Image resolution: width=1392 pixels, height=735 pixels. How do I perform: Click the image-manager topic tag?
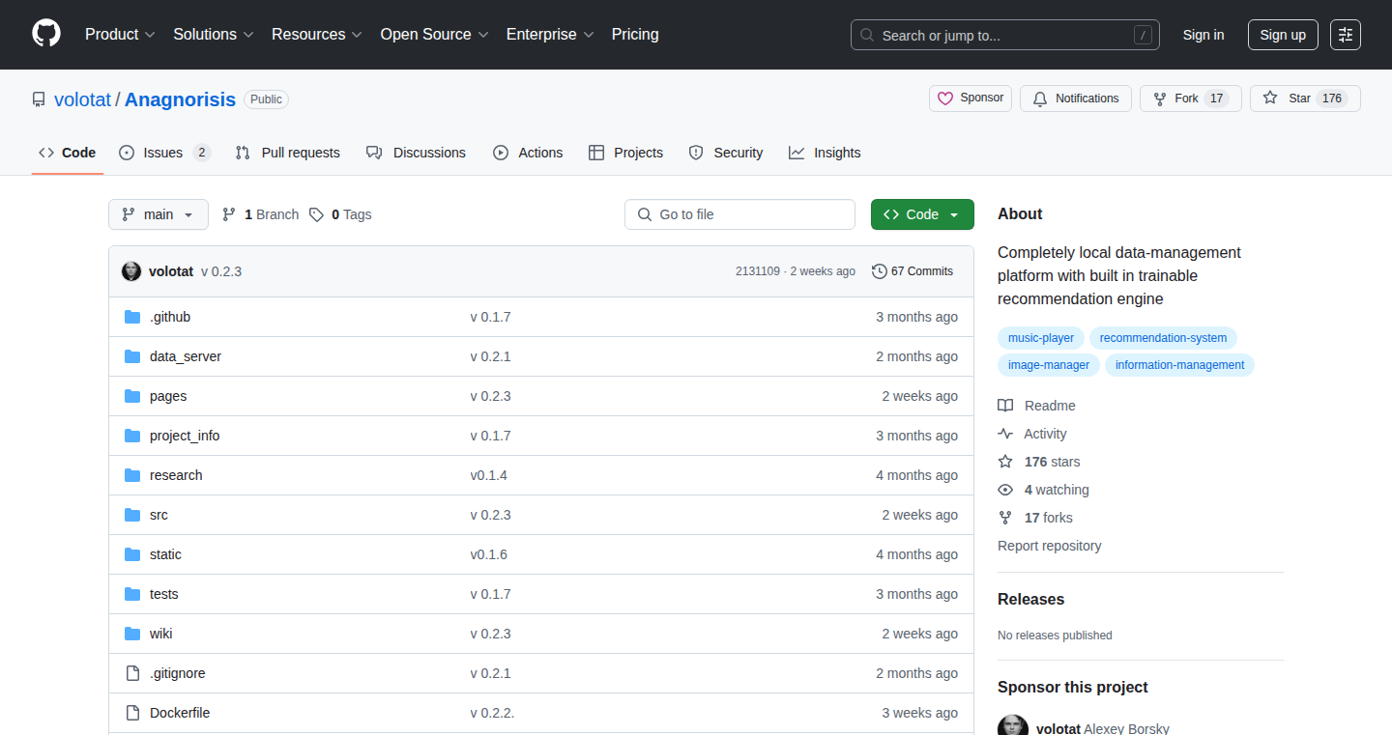(1049, 365)
